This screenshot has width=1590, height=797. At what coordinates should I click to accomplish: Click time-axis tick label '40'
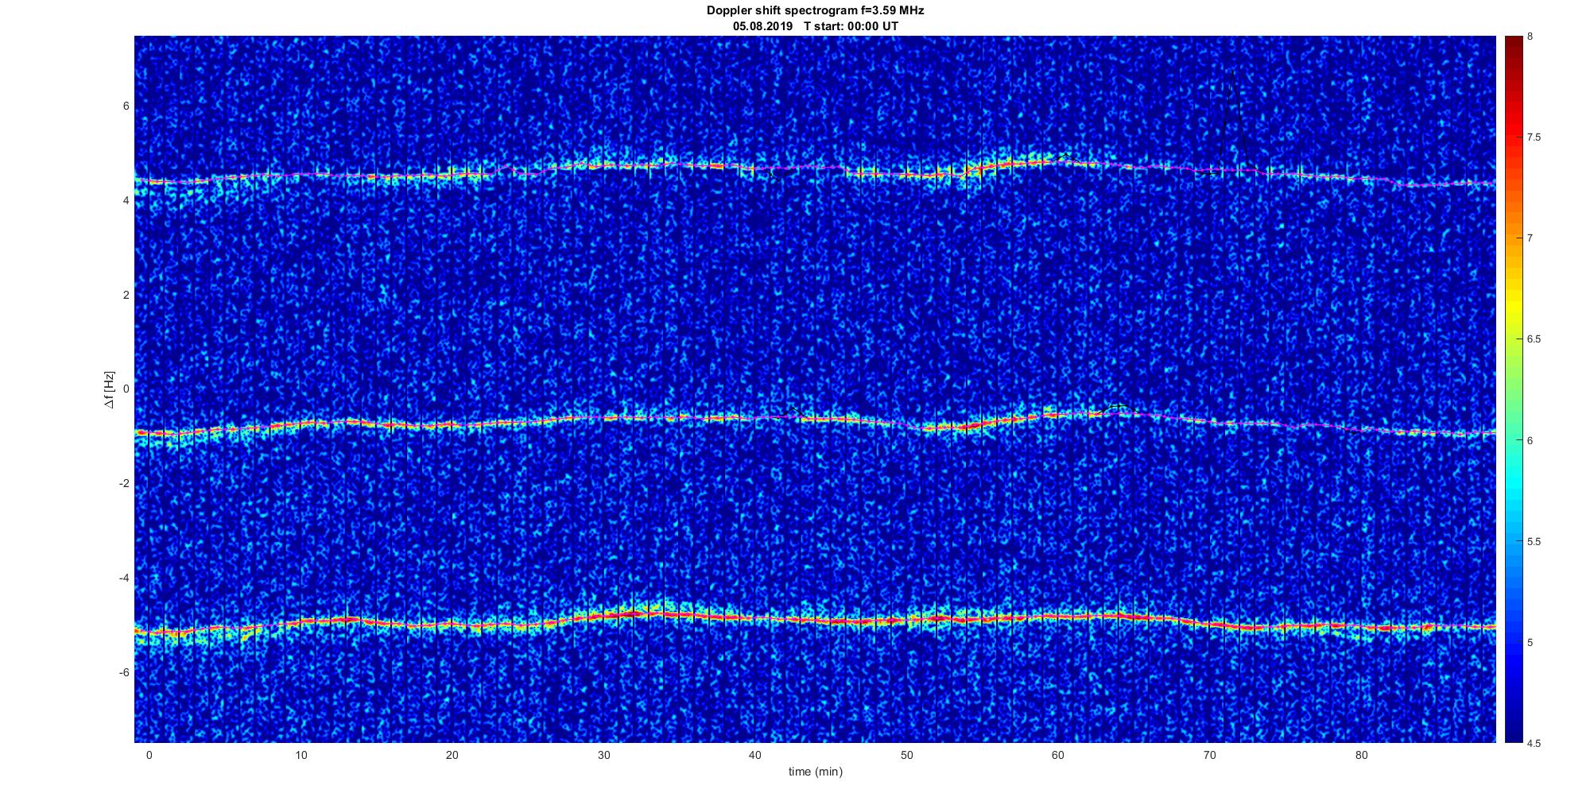click(x=755, y=755)
